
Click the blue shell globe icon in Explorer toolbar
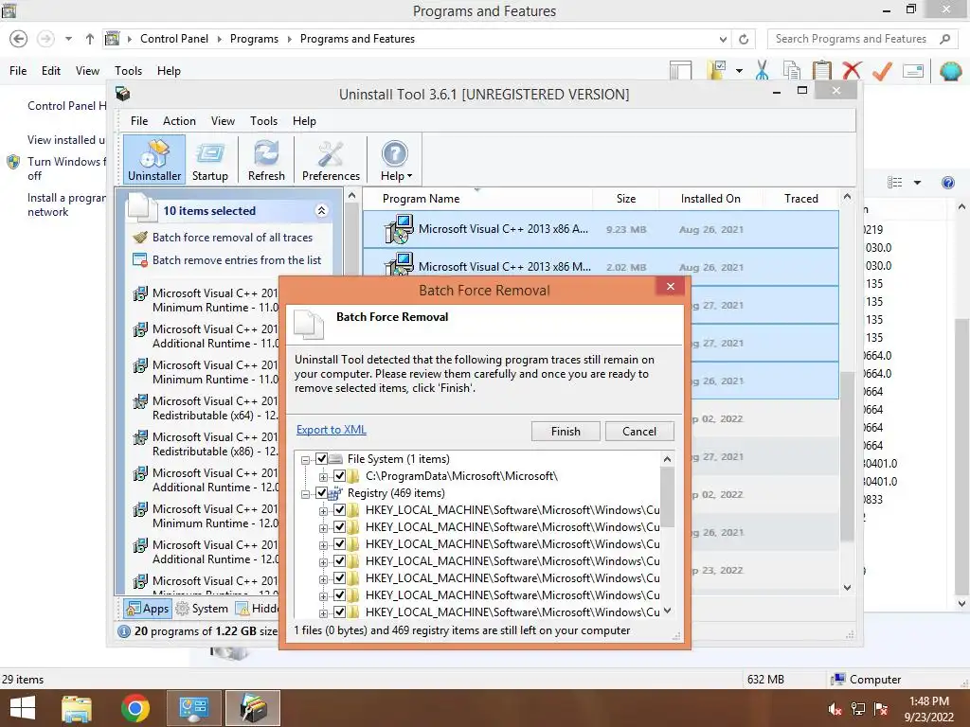[950, 71]
